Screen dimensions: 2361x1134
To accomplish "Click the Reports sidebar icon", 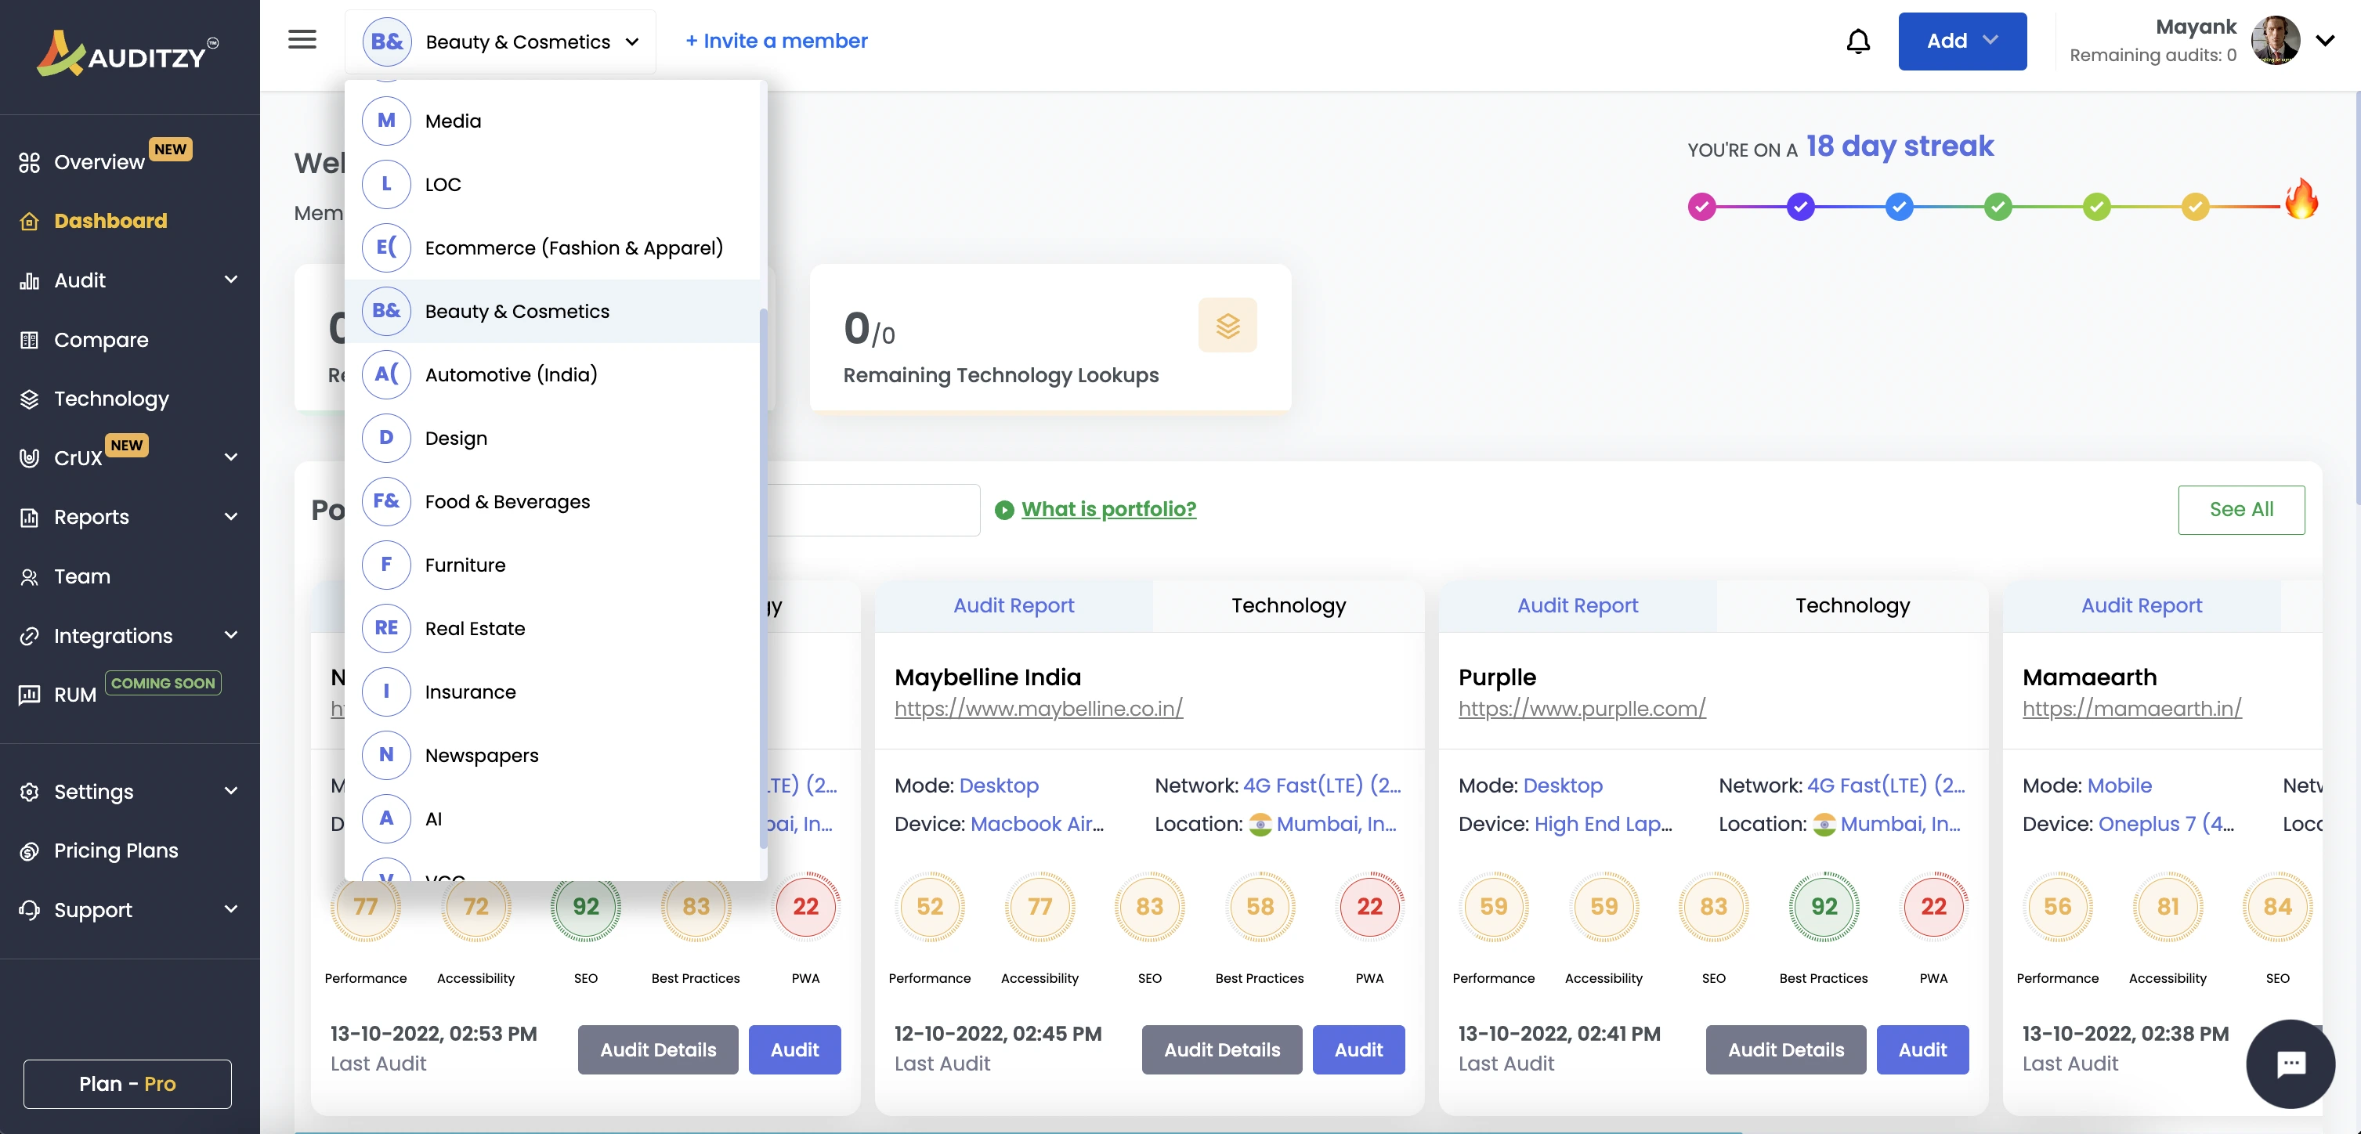I will 29,517.
